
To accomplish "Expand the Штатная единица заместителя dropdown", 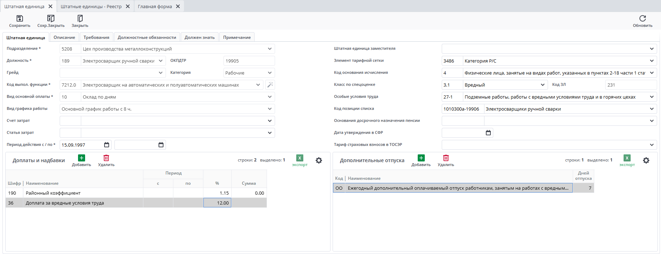I will coord(652,49).
